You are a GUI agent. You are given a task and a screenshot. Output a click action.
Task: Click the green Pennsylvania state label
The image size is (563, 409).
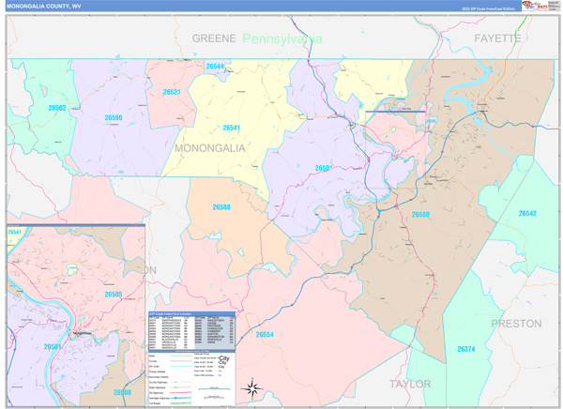(x=281, y=38)
